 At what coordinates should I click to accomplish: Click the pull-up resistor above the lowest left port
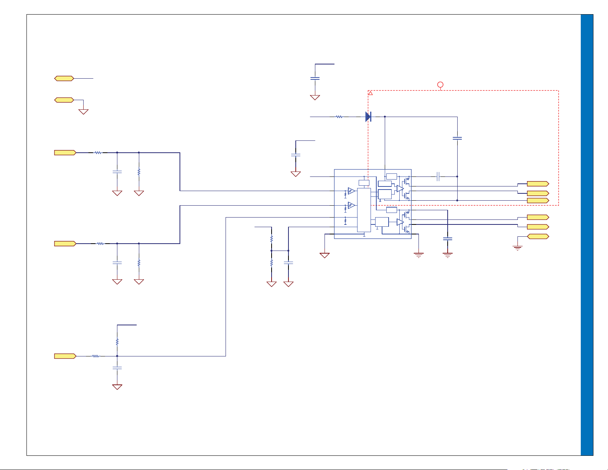(x=117, y=341)
